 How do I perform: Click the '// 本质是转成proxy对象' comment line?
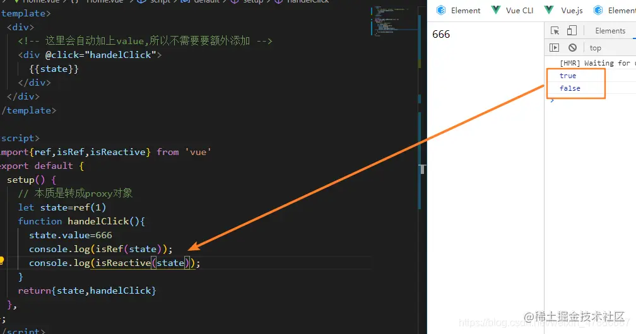[x=75, y=193]
